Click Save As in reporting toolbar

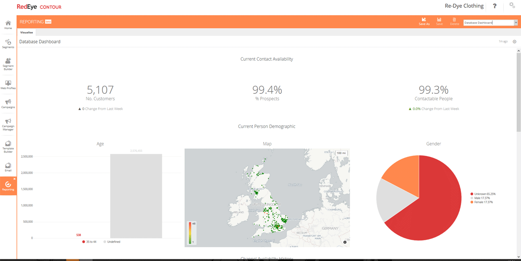(x=424, y=22)
